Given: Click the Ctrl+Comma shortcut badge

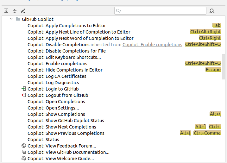Looking at the screenshot, I should 207,133.
